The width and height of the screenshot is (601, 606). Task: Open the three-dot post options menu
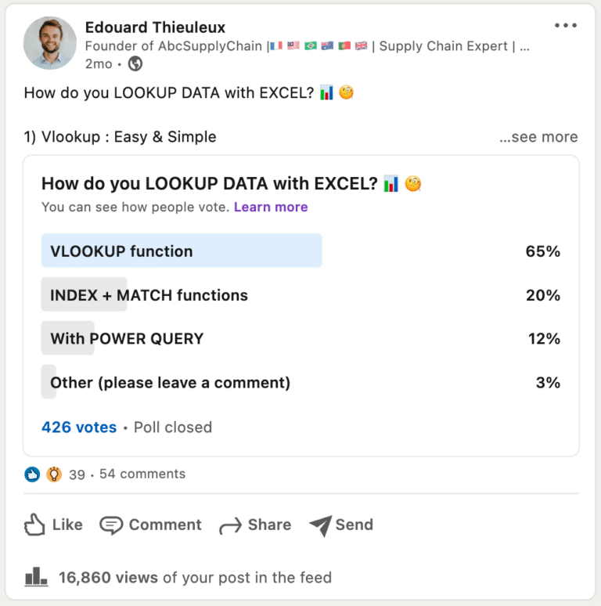point(565,26)
